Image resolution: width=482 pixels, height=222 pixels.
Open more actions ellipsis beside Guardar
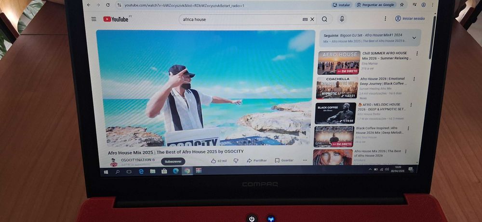click(305, 160)
